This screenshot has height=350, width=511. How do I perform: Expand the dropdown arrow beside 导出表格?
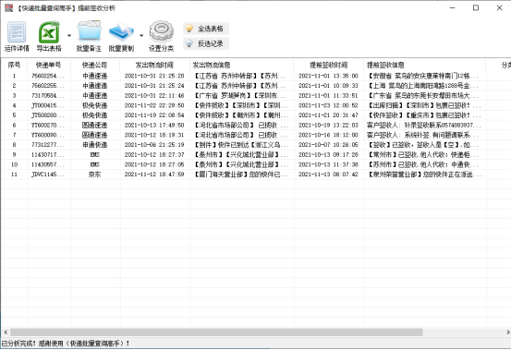[x=69, y=35]
